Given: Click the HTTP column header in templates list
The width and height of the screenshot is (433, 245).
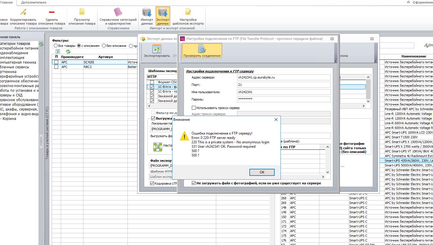Looking at the screenshot, I should 152,77.
